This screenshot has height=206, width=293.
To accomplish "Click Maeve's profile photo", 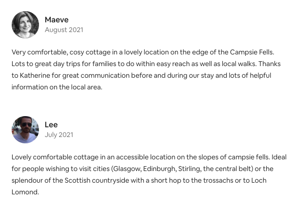I will tap(25, 25).
